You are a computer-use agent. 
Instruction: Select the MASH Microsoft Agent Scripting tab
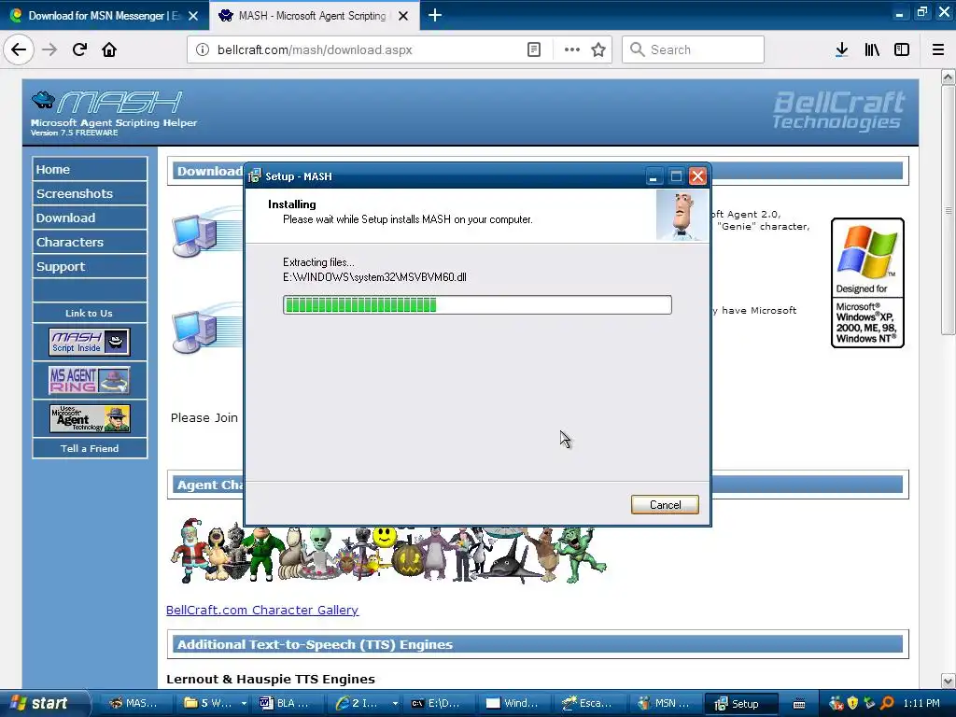pos(314,15)
